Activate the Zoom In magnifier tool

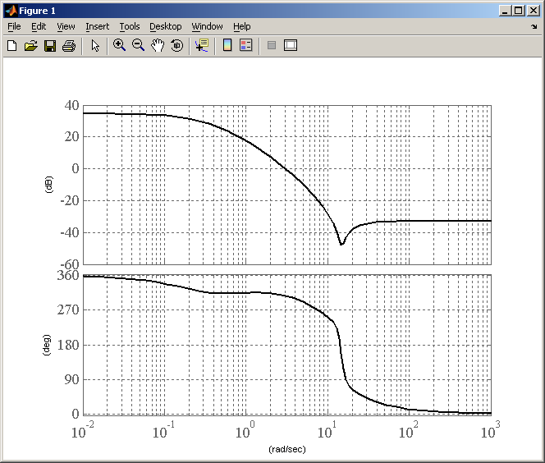coord(119,45)
